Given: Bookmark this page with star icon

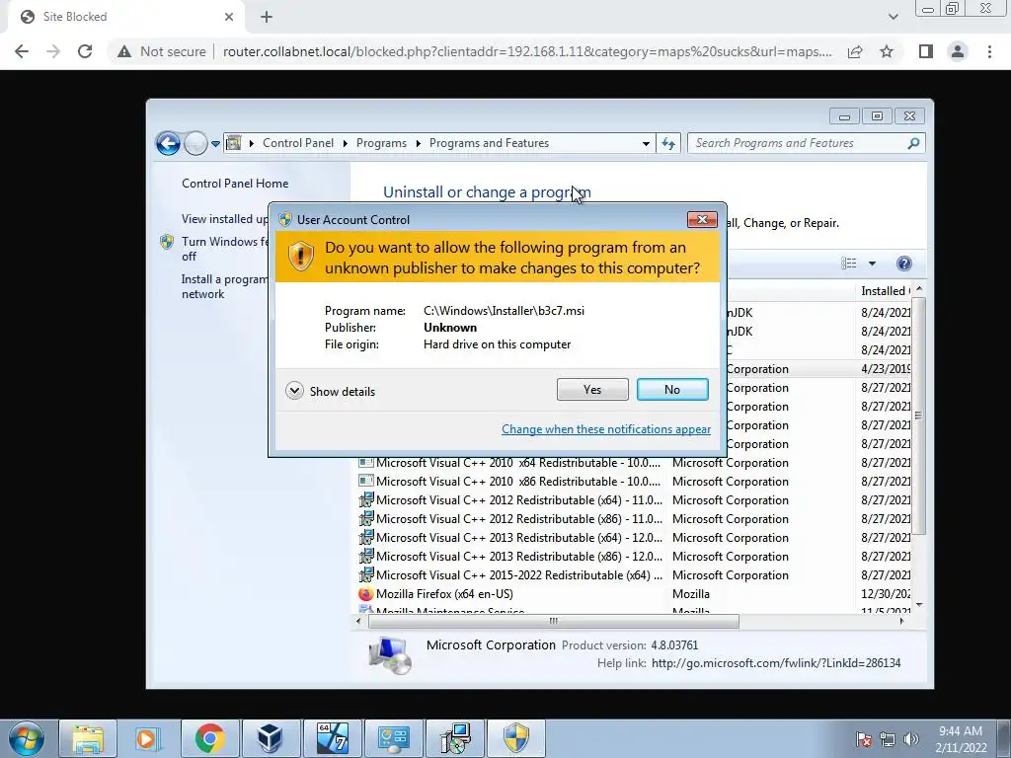Looking at the screenshot, I should [x=887, y=51].
